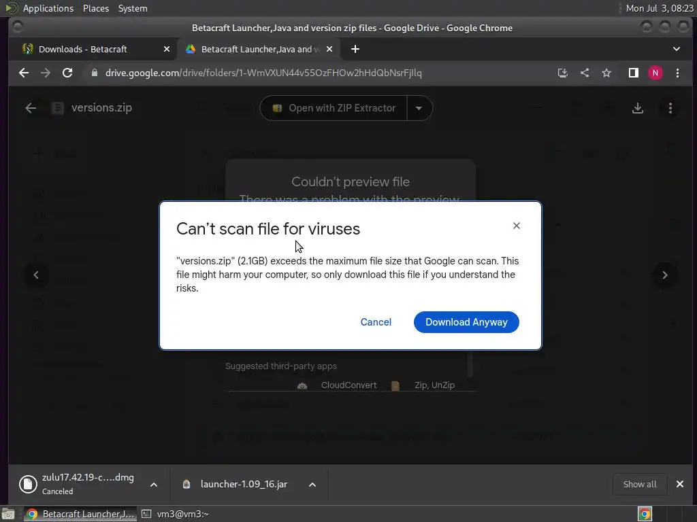Reload the Google Drive page

67,73
